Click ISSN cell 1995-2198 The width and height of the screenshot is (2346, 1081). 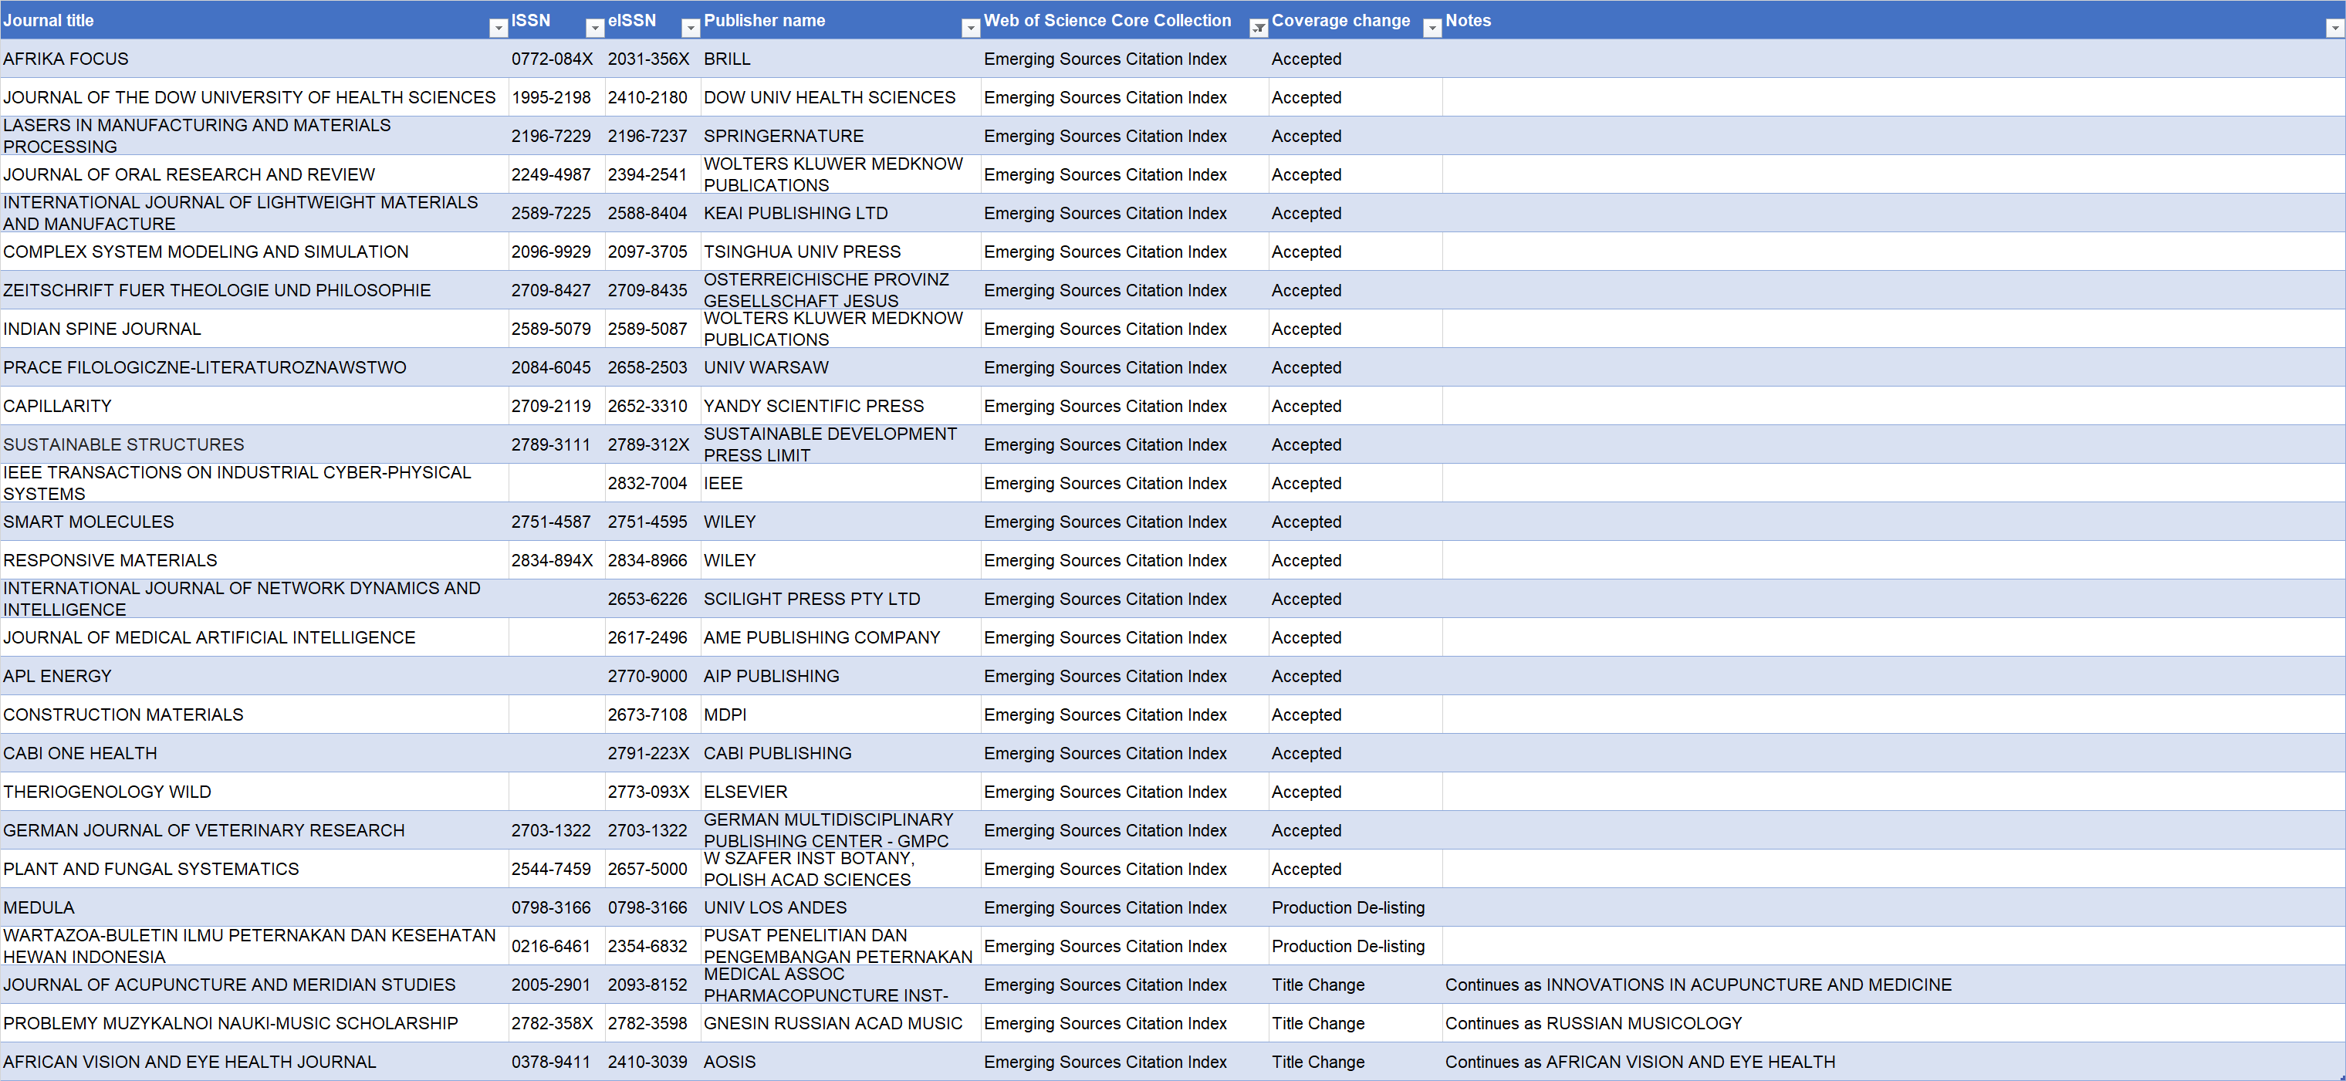pos(556,97)
